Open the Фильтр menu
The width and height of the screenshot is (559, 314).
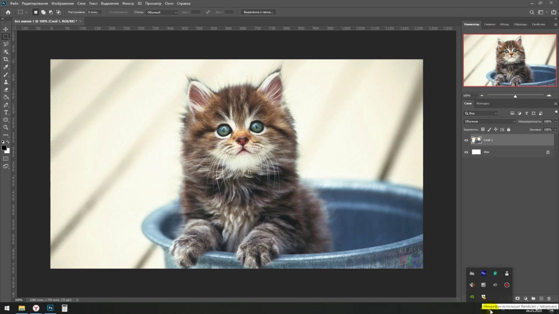point(128,3)
